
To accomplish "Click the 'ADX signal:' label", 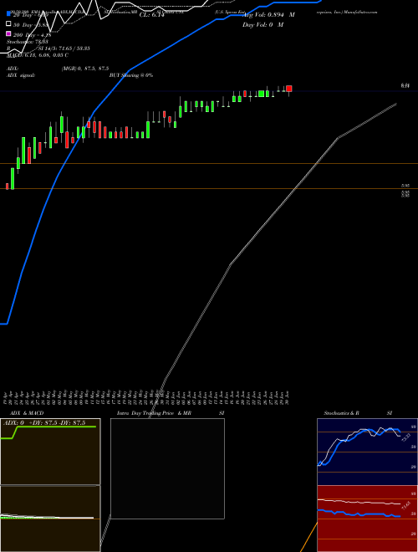I will tap(21, 75).
